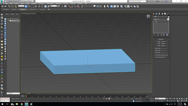Toggle the Percent Snap tool

pos(75,6)
